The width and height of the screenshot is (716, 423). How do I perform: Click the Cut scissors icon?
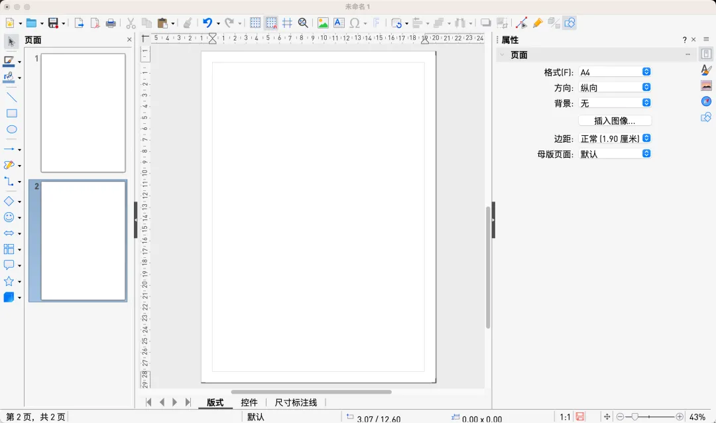click(131, 23)
